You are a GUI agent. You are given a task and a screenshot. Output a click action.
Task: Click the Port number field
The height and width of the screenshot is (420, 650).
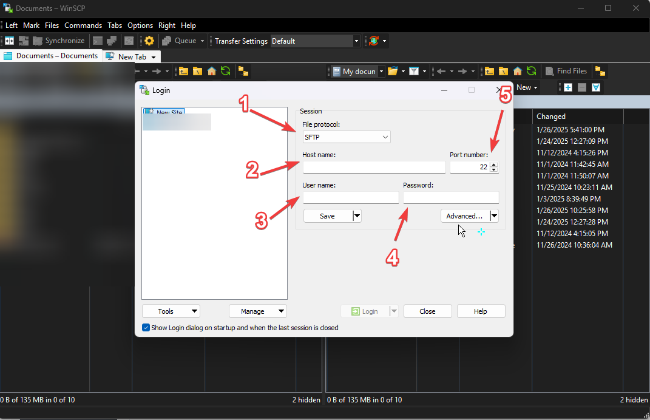470,167
